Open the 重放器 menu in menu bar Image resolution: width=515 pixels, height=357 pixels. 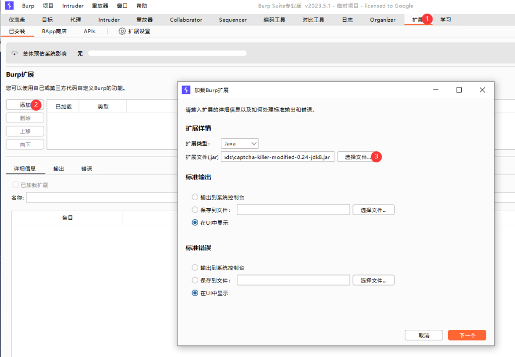(x=100, y=6)
